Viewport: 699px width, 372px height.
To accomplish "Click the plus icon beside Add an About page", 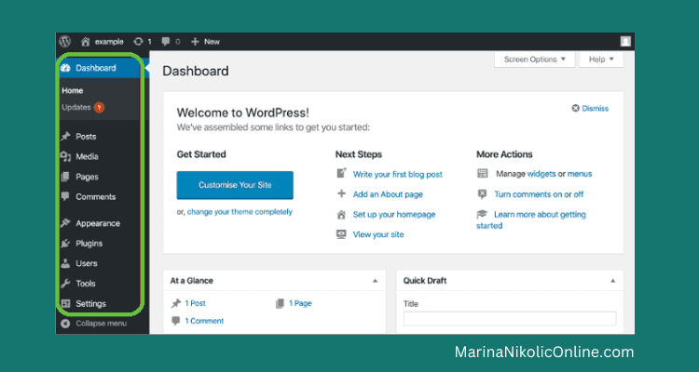I will click(x=341, y=193).
